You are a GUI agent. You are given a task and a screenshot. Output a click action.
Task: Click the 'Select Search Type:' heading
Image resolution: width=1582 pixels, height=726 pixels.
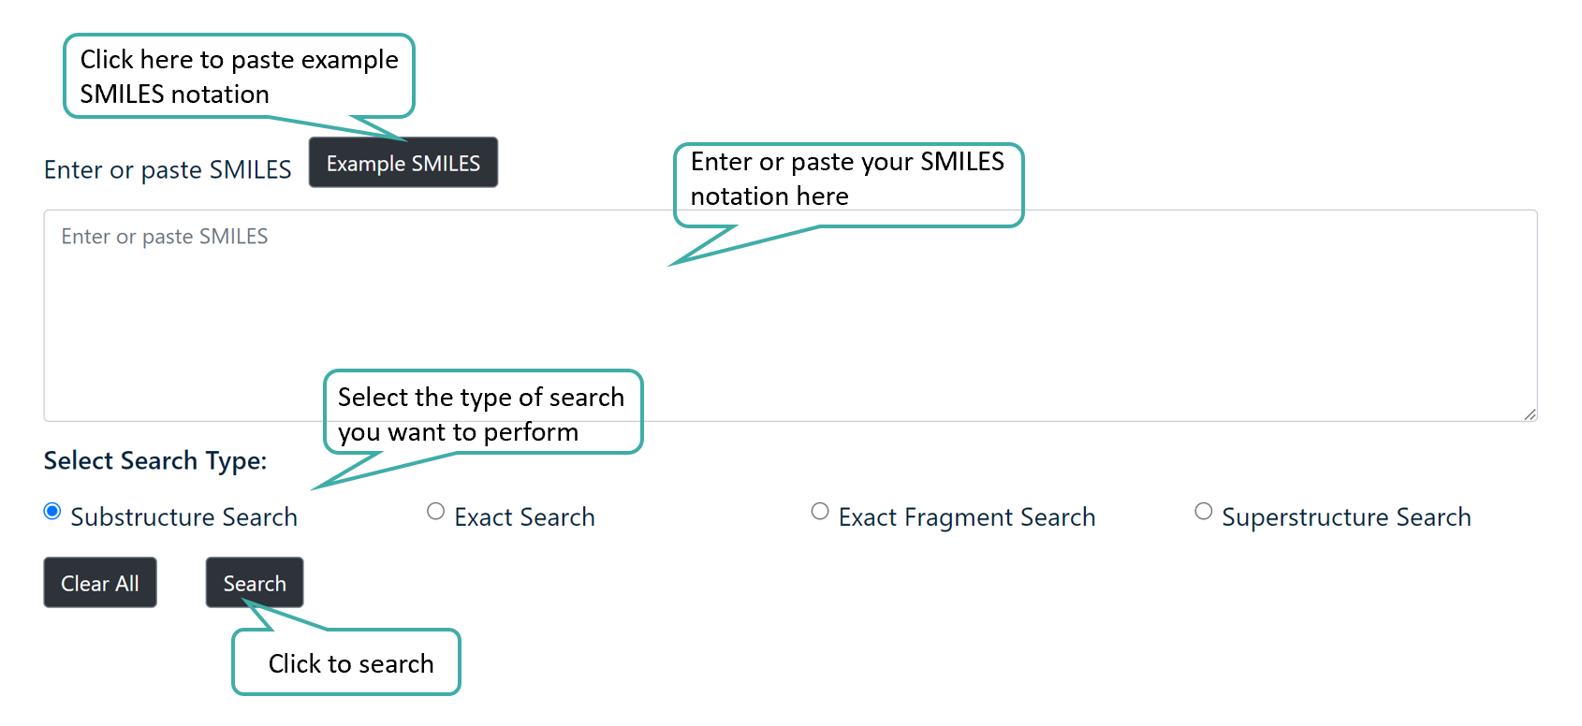tap(154, 460)
